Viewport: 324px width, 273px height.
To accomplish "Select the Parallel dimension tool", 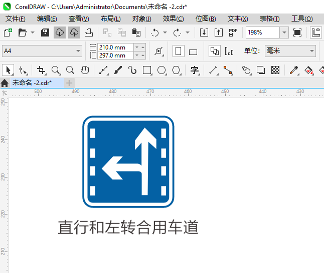I will [214, 70].
